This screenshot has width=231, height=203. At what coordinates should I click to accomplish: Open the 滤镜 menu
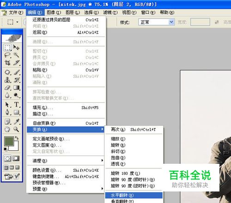(x=110, y=12)
